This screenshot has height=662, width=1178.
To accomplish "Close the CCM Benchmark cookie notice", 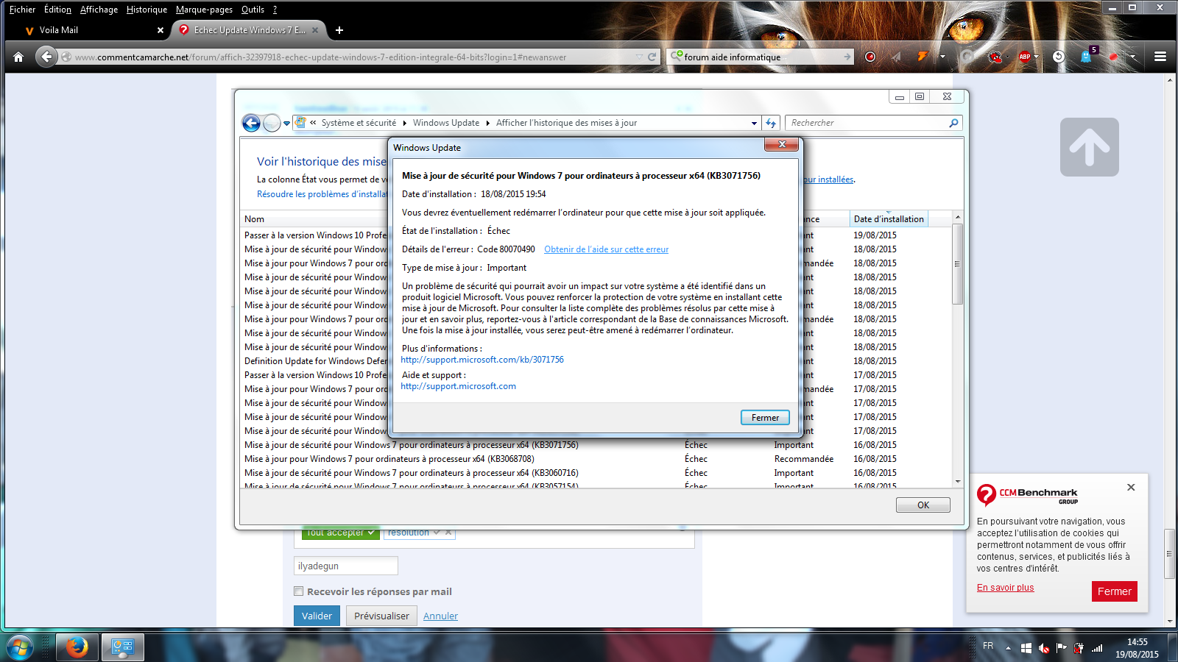I will tap(1131, 487).
